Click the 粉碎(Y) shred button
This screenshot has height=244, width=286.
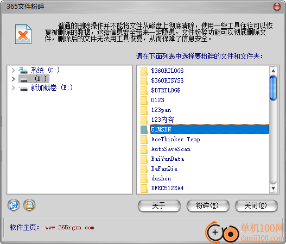[208, 206]
